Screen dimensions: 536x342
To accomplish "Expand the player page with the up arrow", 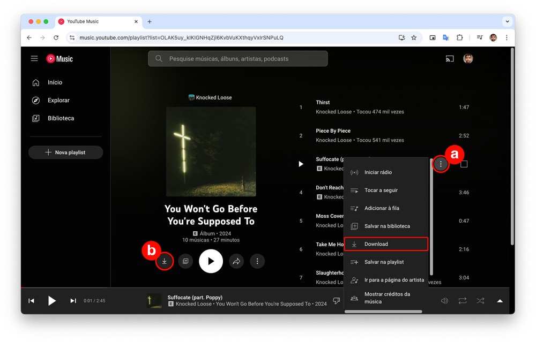I will coord(500,301).
